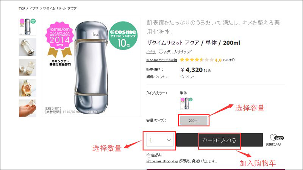Show third thumbnail of opened bottle cap
Screen dimensions: 303x170
tap(28, 67)
